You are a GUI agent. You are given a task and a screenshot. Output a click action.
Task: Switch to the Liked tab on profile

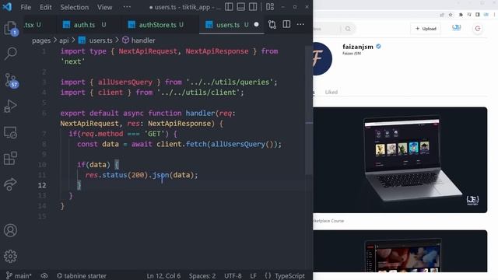coord(331,92)
